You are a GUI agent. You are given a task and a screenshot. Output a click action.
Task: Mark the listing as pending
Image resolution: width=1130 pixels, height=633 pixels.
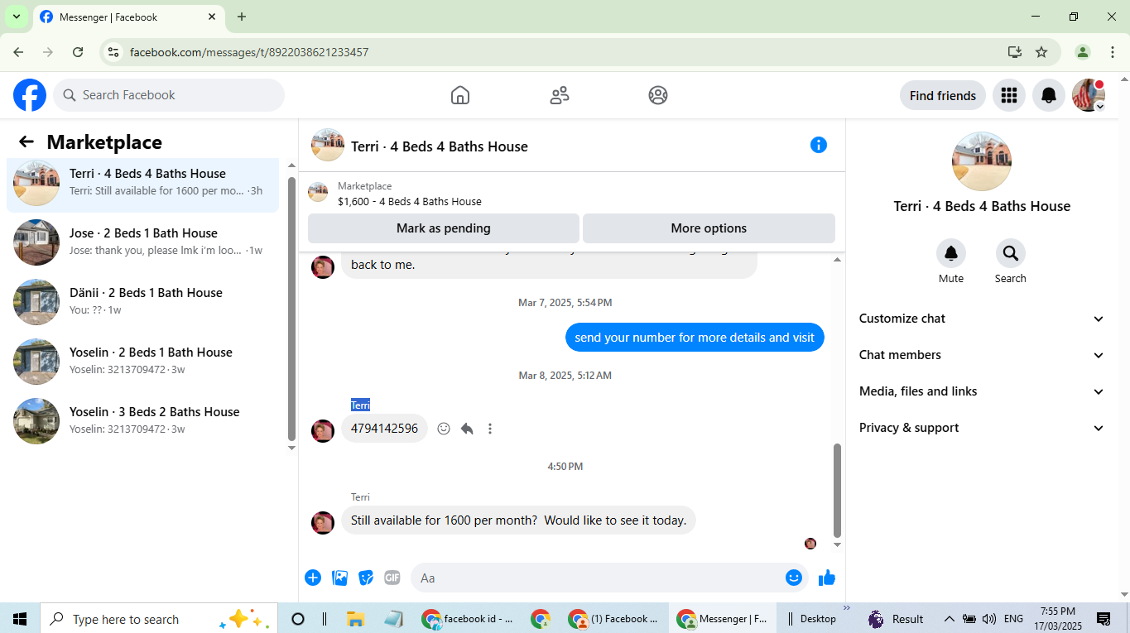click(444, 228)
